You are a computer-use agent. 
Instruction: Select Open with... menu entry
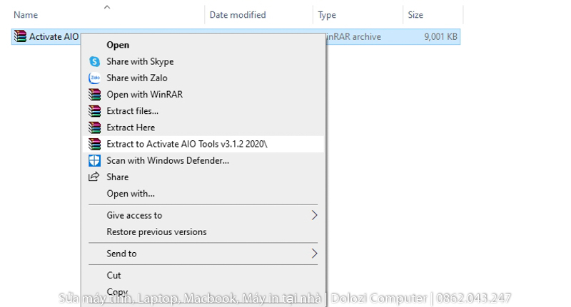click(x=131, y=194)
